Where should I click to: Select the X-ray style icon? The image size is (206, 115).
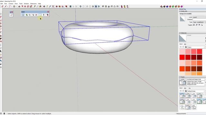[80, 6]
